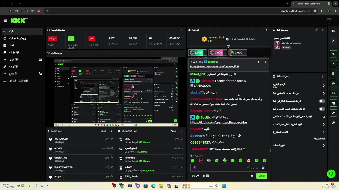Toggle the chat bubble icon in the right rail
Image resolution: width=339 pixels, height=190 pixels.
click(x=333, y=83)
